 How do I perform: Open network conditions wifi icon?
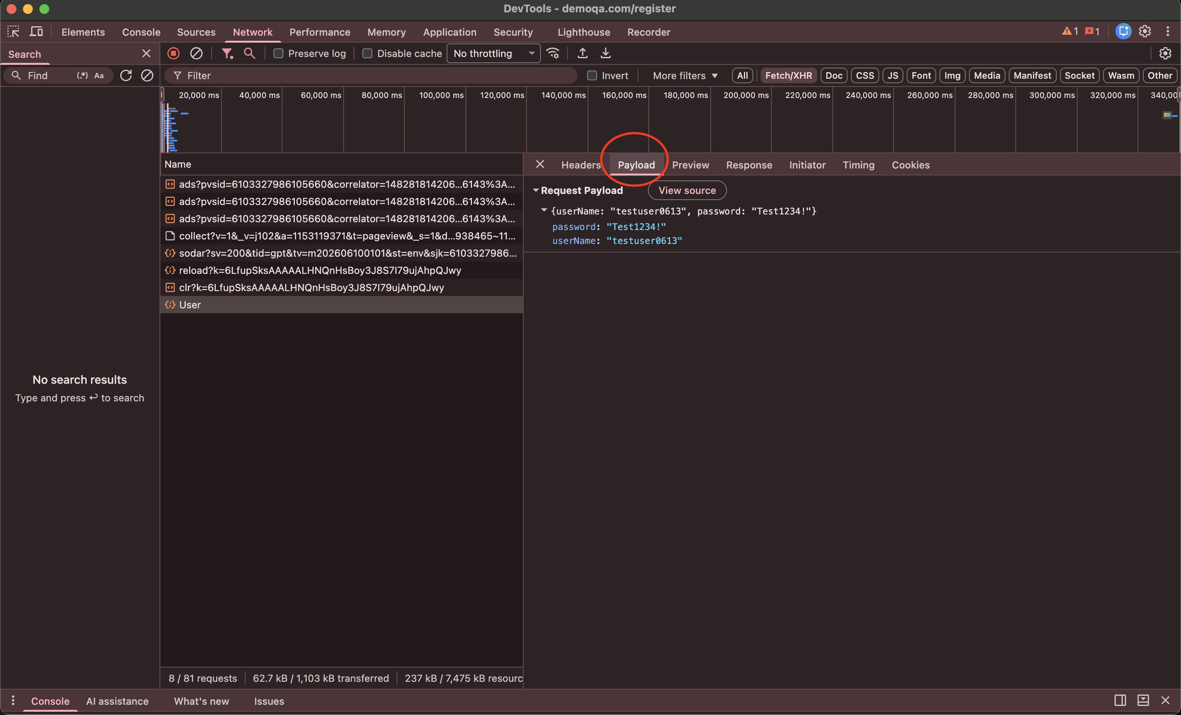click(x=553, y=53)
